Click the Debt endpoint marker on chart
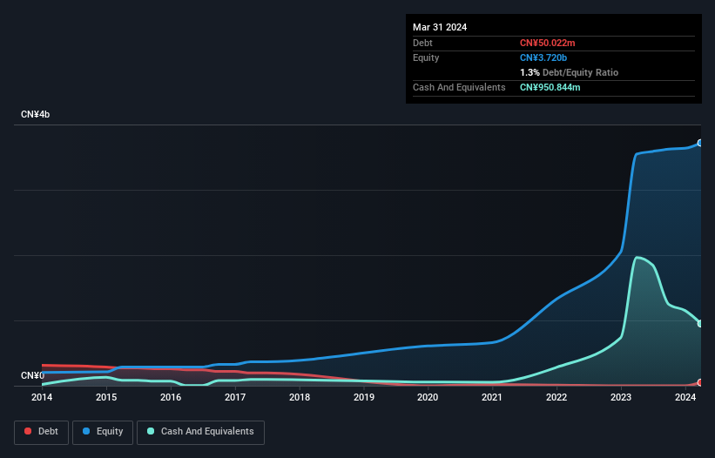The height and width of the screenshot is (458, 715). coord(700,382)
